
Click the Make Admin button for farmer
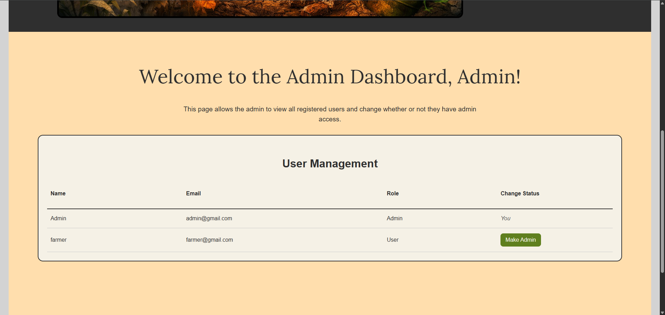[x=520, y=240]
